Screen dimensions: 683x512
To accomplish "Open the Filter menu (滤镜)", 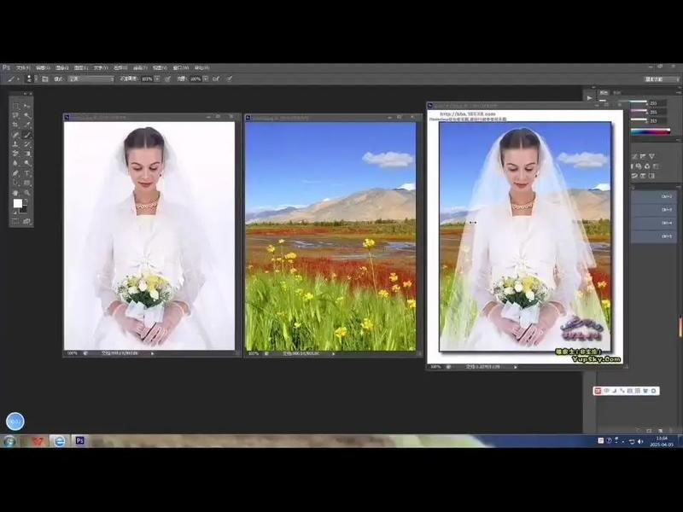I will (x=141, y=68).
